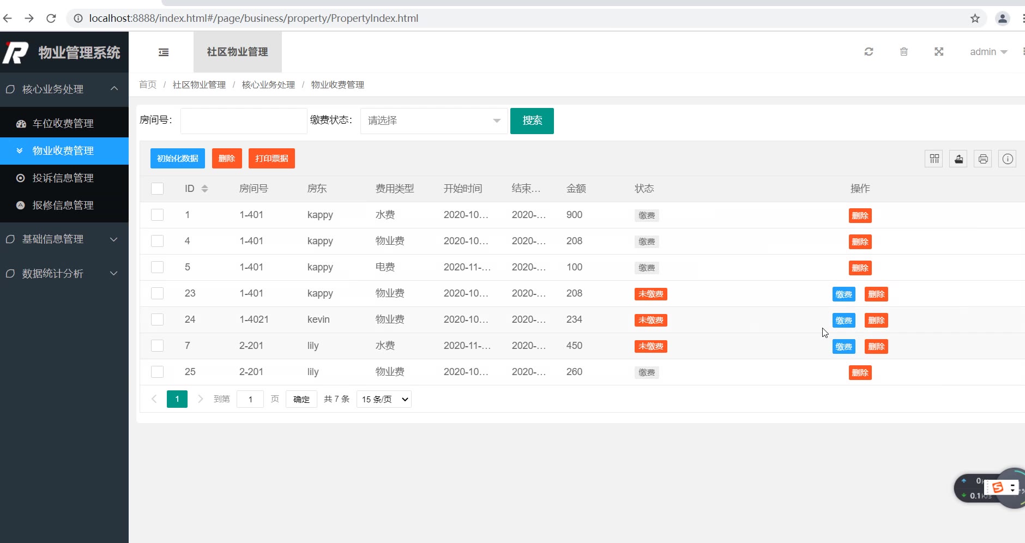Open the 15 条/页 page size dropdown
Image resolution: width=1025 pixels, height=543 pixels.
click(384, 399)
